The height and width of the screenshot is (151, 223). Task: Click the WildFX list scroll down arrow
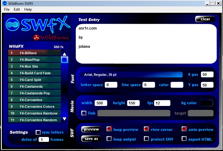[x=65, y=119]
